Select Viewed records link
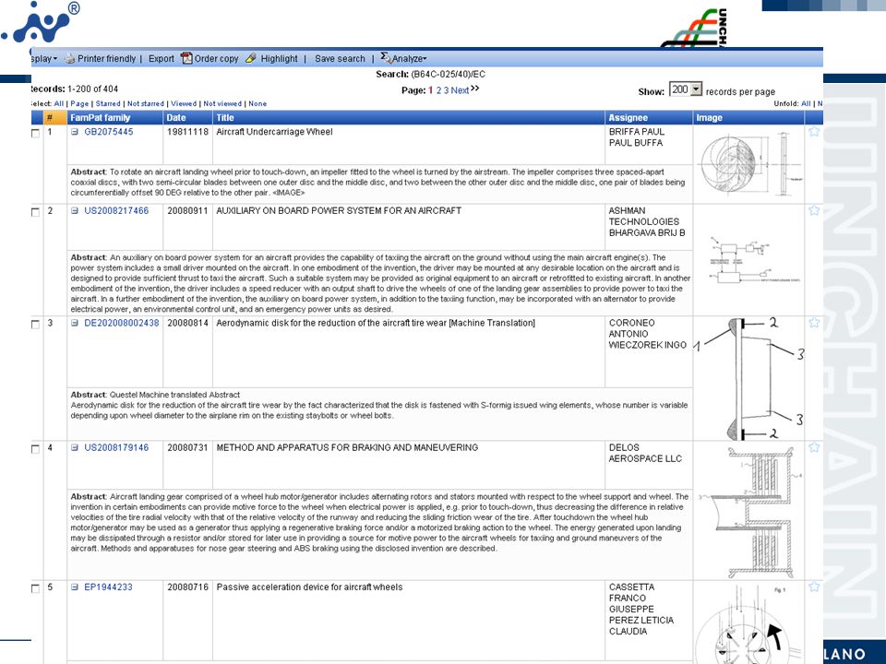 click(184, 104)
